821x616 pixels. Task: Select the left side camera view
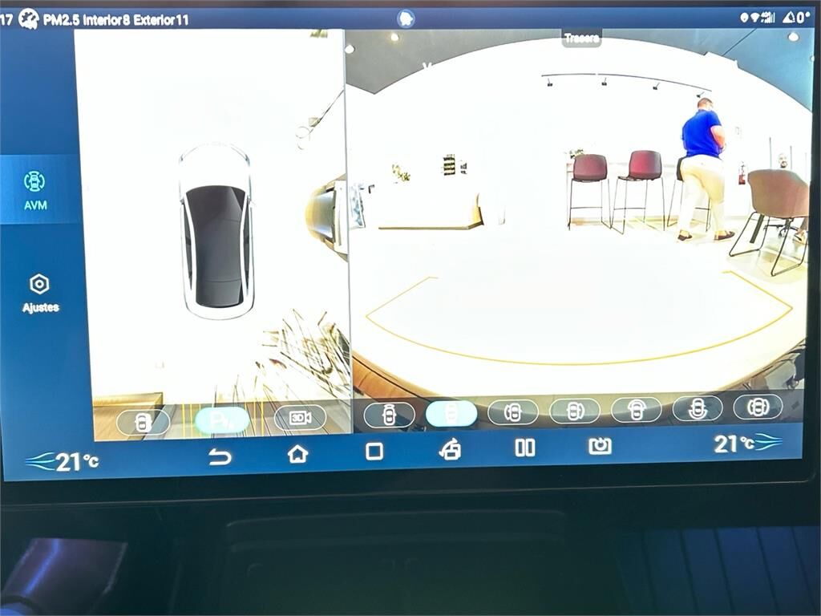click(513, 412)
